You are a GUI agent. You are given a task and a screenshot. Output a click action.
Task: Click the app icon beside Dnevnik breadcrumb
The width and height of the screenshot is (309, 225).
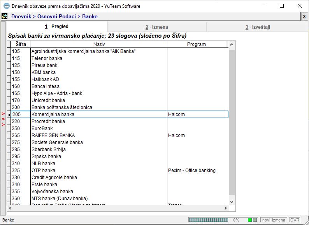tap(4, 16)
